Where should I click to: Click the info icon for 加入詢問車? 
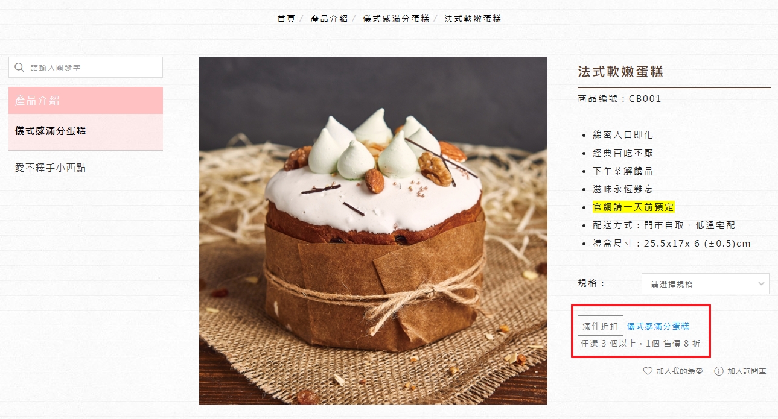pyautogui.click(x=719, y=371)
